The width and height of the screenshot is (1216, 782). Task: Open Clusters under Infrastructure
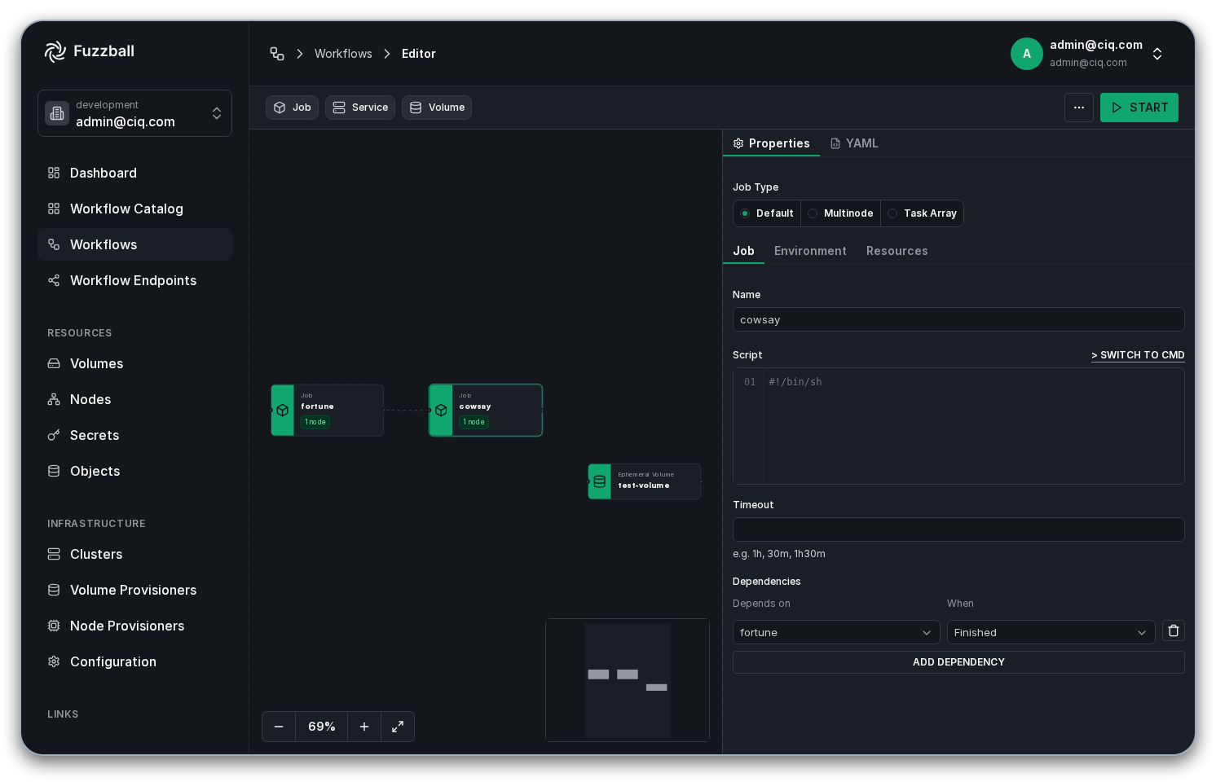coord(134,554)
